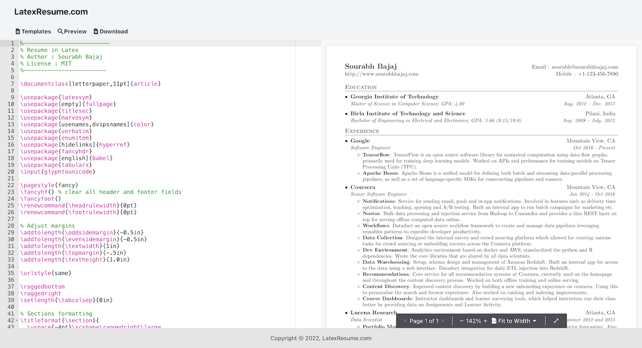Open the Templates menu
This screenshot has height=348, width=642.
click(x=33, y=31)
